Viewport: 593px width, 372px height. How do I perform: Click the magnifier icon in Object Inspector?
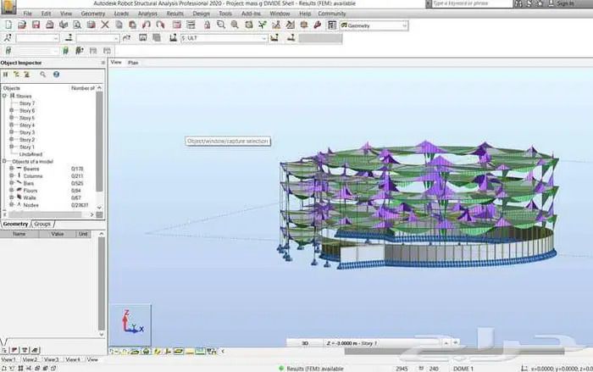tap(43, 75)
